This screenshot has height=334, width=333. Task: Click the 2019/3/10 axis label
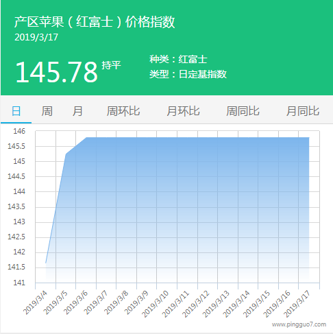pyautogui.click(x=155, y=304)
